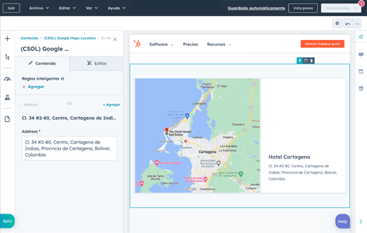Close the module panel with X icon
This screenshot has height=233, width=367.
[115, 39]
